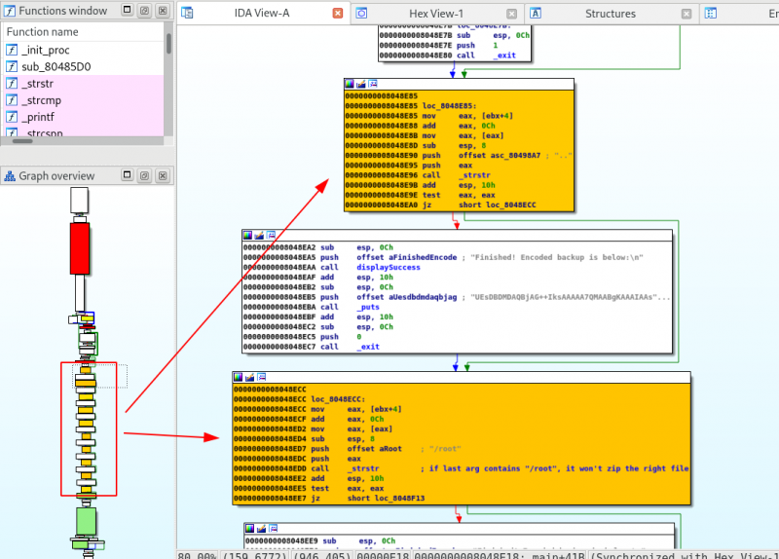Click the Function name column header
779x559 pixels.
click(x=44, y=32)
